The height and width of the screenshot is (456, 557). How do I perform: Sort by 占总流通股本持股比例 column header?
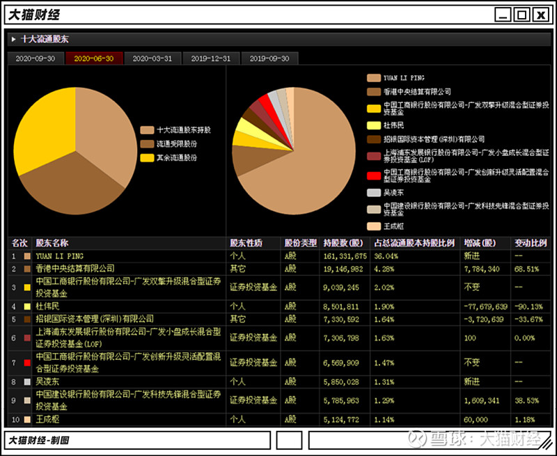[x=414, y=243]
